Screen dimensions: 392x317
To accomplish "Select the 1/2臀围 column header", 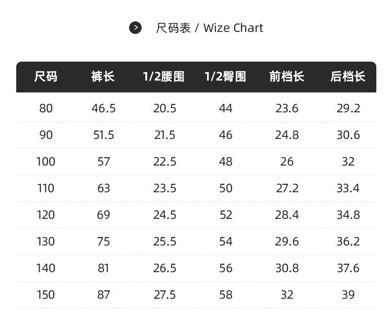I will (x=225, y=76).
